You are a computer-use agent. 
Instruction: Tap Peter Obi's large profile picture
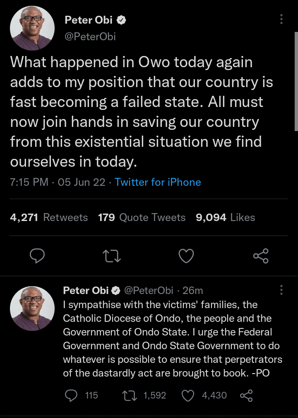coord(32,28)
